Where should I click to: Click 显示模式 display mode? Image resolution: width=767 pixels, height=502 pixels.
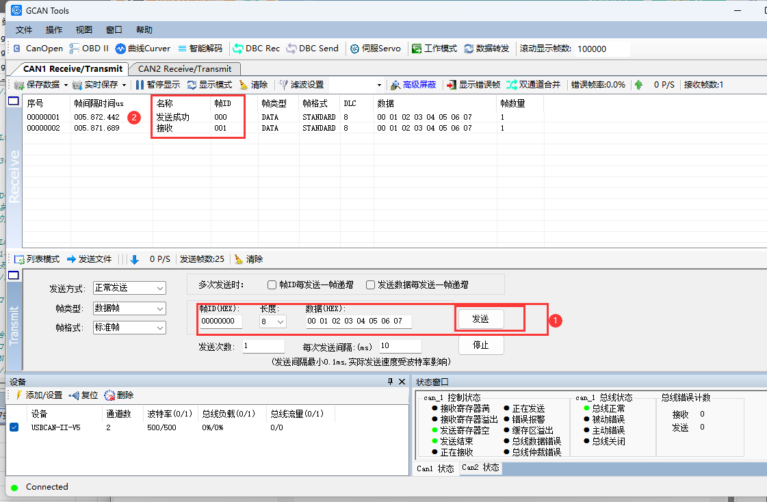coord(209,85)
